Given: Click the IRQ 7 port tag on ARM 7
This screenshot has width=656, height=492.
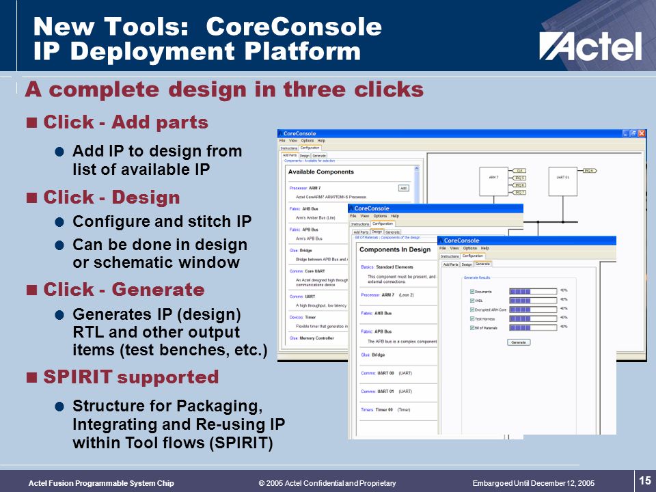Looking at the screenshot, I should 519,192.
